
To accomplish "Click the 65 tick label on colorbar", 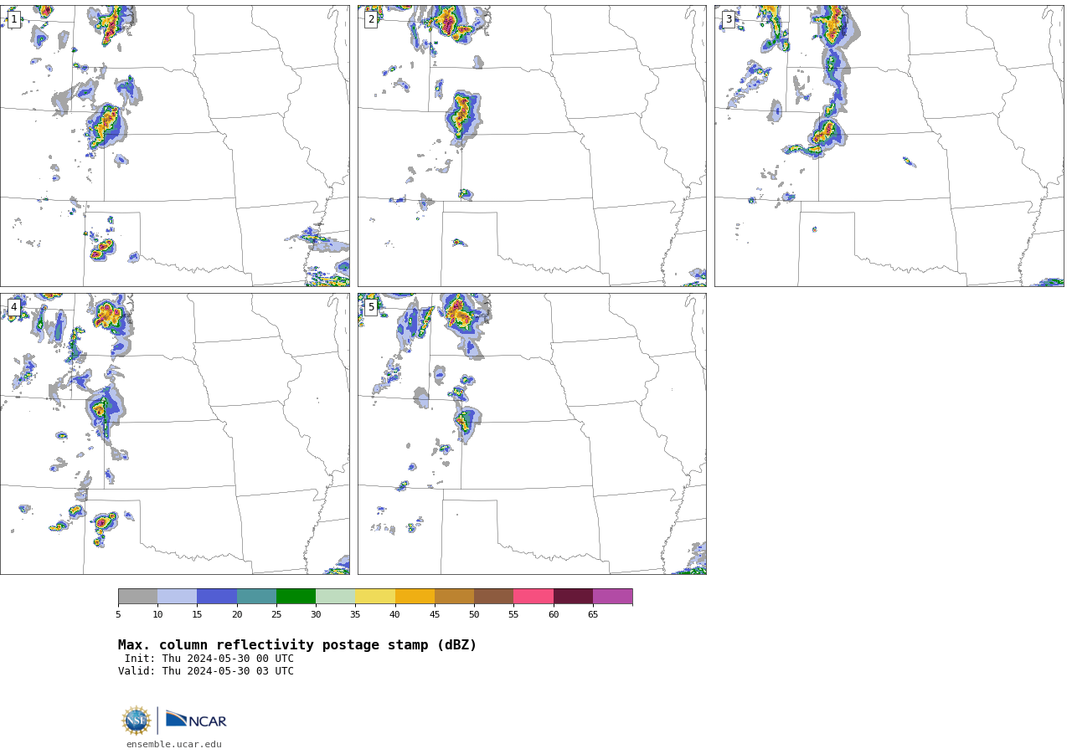I will pyautogui.click(x=593, y=615).
